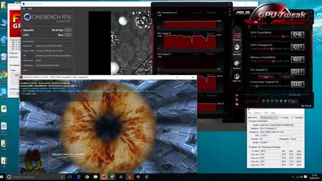
Task: Open the Windows Start menu
Action: (2, 177)
